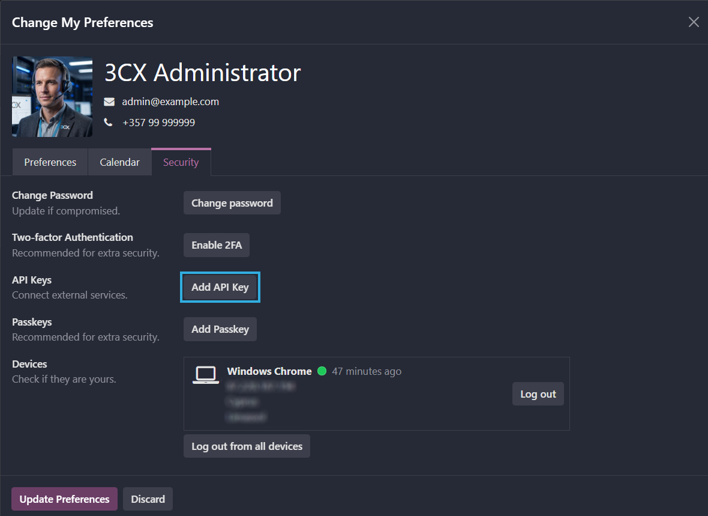
Task: Click the admin@example.com email address
Action: tap(170, 102)
